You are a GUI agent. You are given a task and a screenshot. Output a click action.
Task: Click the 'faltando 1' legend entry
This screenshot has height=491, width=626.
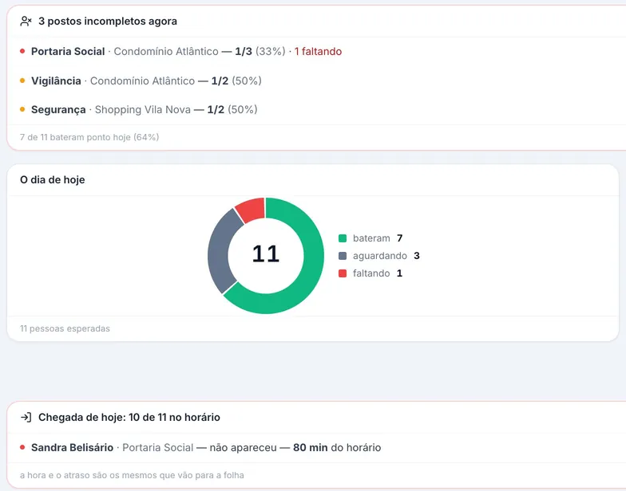point(370,273)
